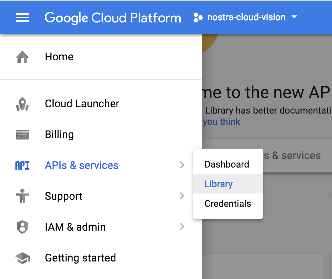
Task: Choose Dashboard in the APIs submenu
Action: tap(228, 164)
